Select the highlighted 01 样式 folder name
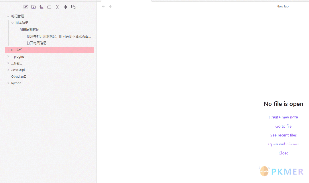The image size is (309, 183). point(17,50)
